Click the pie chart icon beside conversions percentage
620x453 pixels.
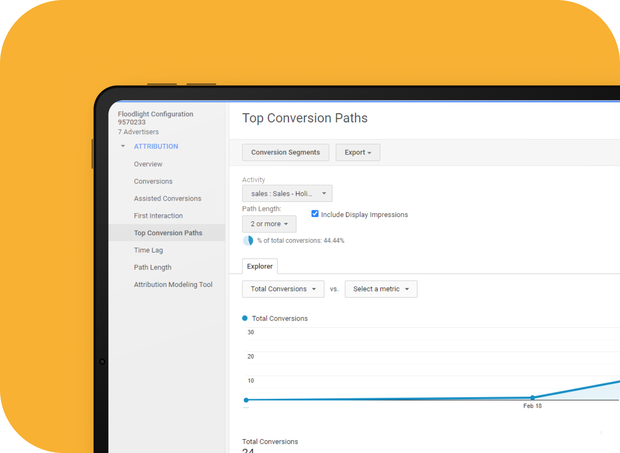click(x=248, y=241)
